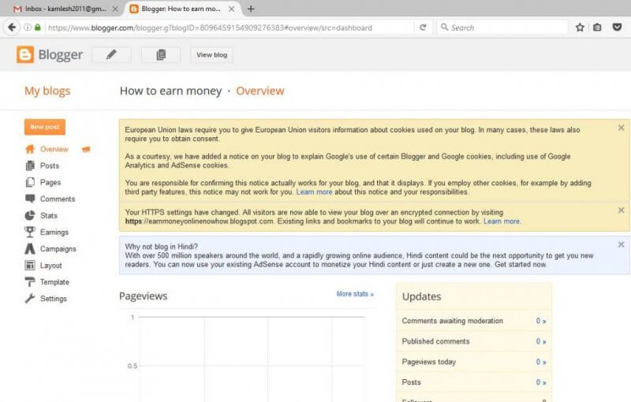Click the green padlock security icon
This screenshot has width=631, height=402.
(38, 28)
